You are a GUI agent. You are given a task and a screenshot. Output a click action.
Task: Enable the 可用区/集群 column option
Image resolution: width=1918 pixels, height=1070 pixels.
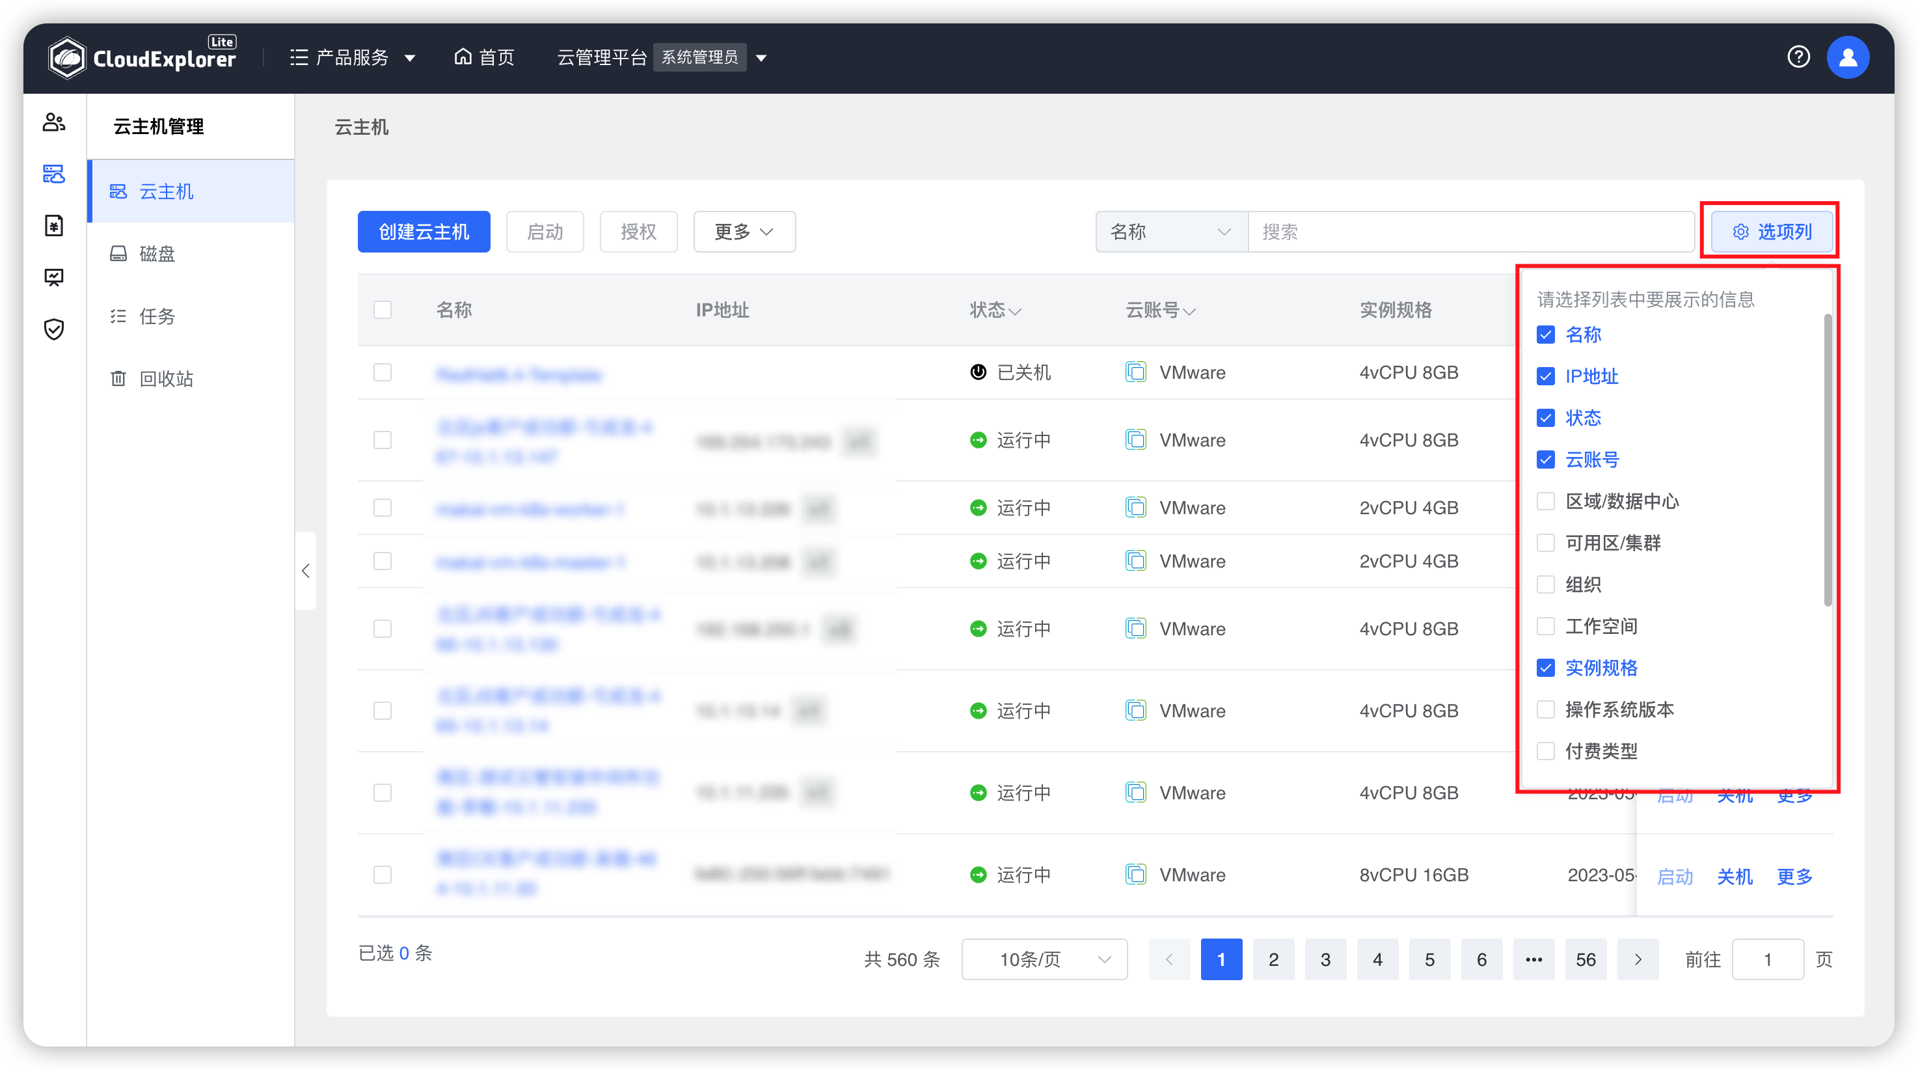1546,543
